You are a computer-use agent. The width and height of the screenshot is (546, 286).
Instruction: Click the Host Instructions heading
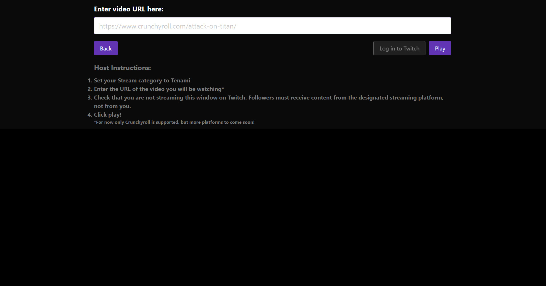pyautogui.click(x=122, y=68)
